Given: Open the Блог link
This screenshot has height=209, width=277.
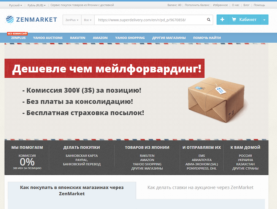Looking at the screenshot, I should coord(247,5).
